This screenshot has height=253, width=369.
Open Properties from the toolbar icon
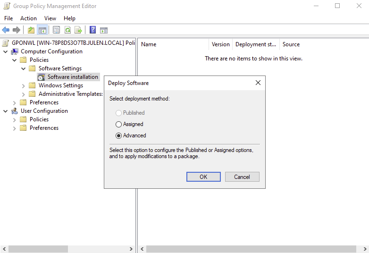(56, 30)
